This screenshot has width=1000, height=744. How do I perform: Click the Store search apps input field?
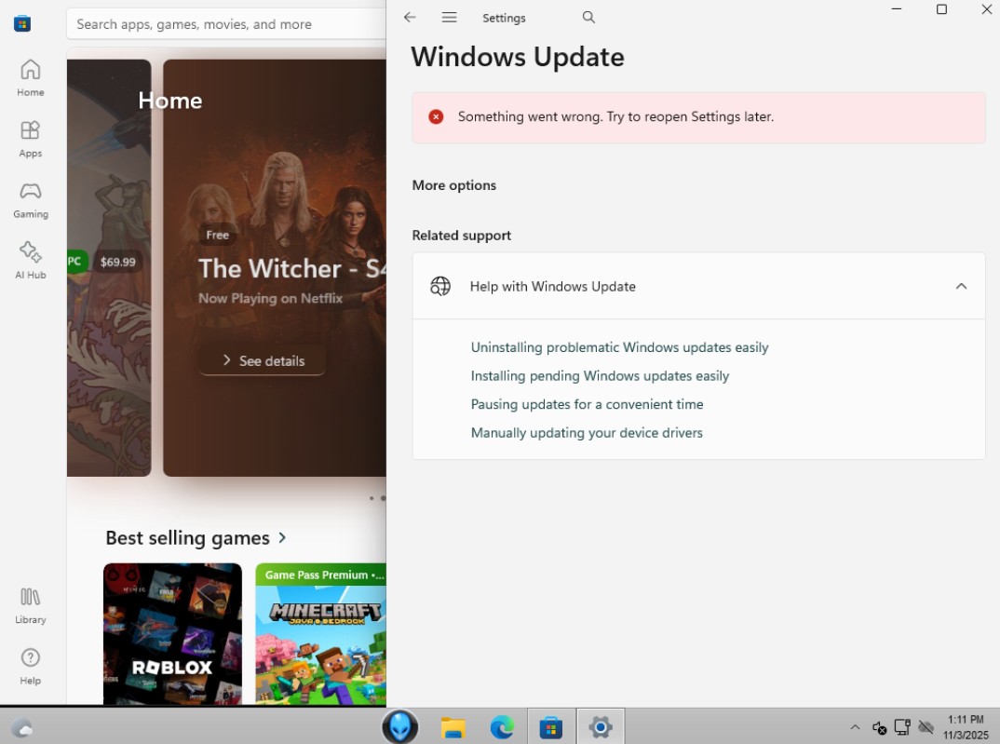pyautogui.click(x=226, y=24)
